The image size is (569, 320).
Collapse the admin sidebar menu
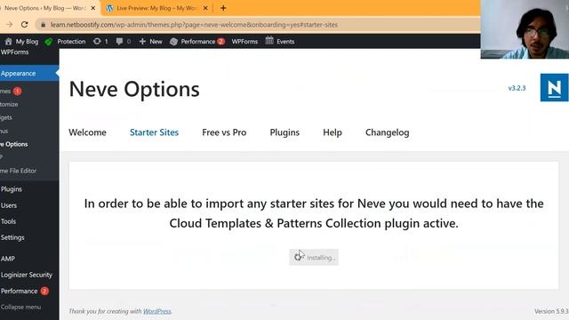pyautogui.click(x=20, y=307)
